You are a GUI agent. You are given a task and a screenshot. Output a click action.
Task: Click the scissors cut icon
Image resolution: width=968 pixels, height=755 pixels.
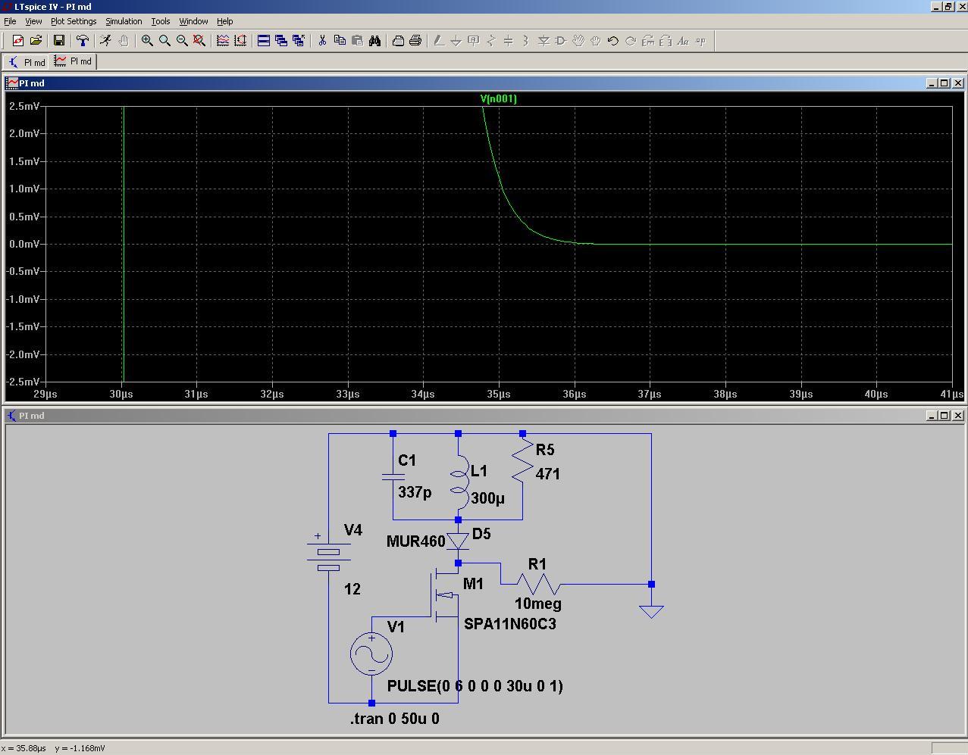click(x=322, y=41)
